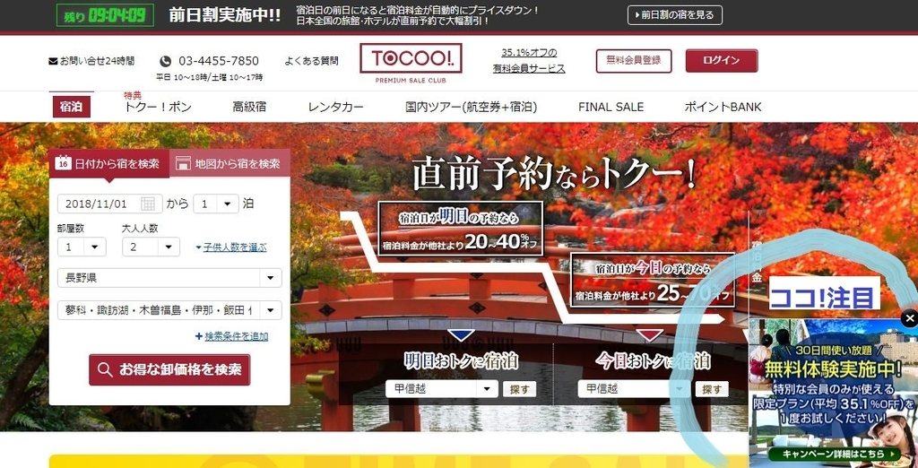This screenshot has width=918, height=468.
Task: Click キャンペーン詳細はこちら button in popup
Action: click(835, 455)
